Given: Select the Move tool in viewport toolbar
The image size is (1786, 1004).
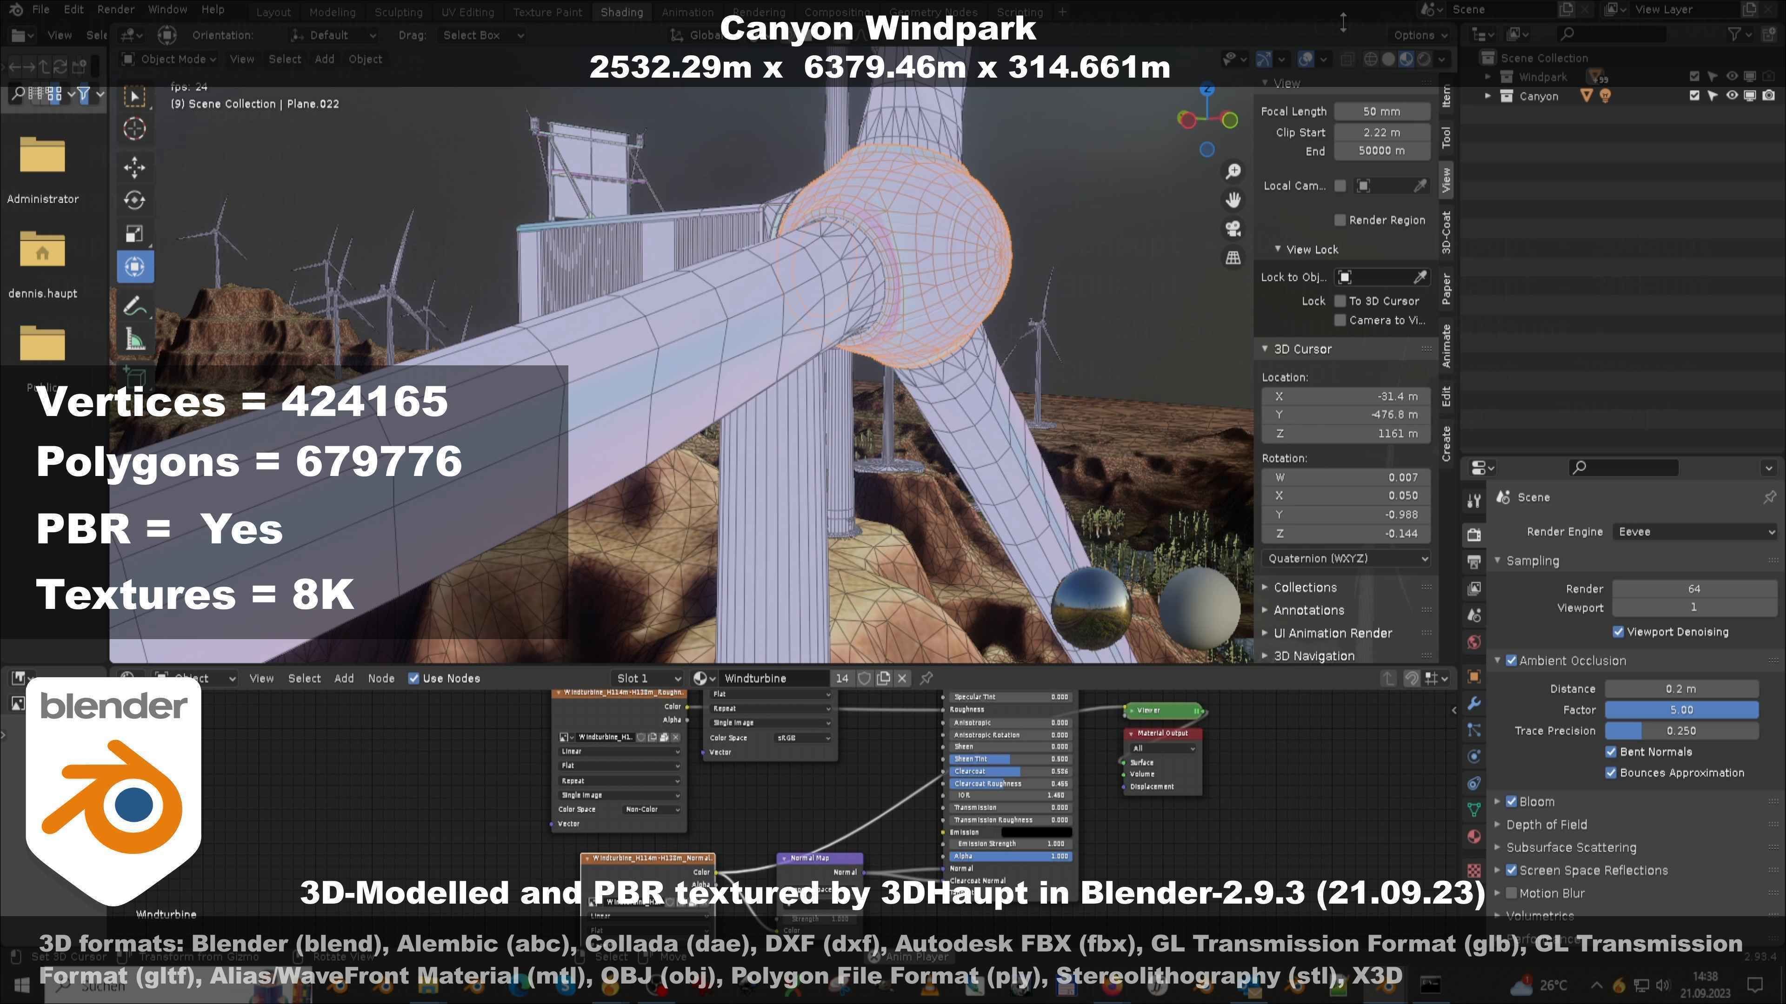Looking at the screenshot, I should coord(134,167).
